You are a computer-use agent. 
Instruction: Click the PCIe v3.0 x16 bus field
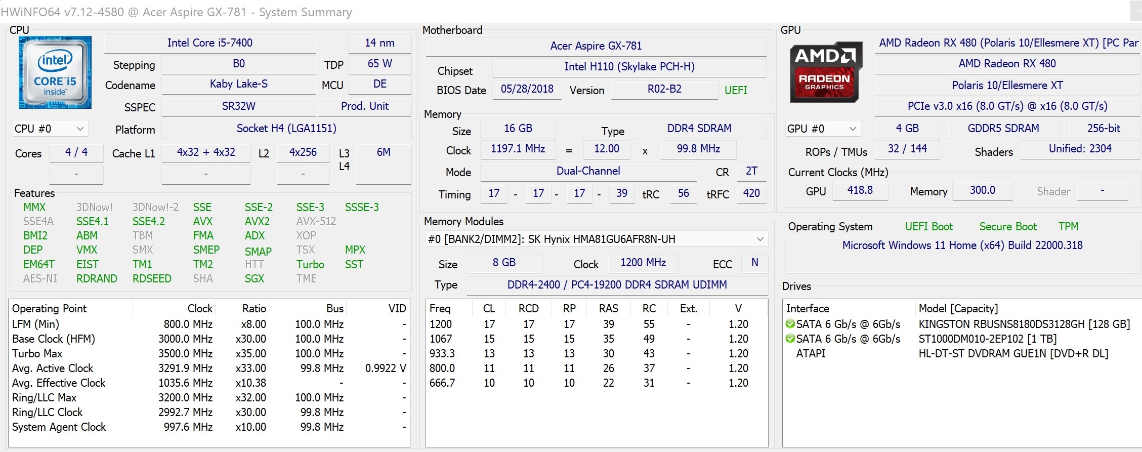coord(1007,106)
